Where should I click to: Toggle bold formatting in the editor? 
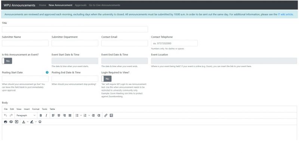click(x=41, y=115)
